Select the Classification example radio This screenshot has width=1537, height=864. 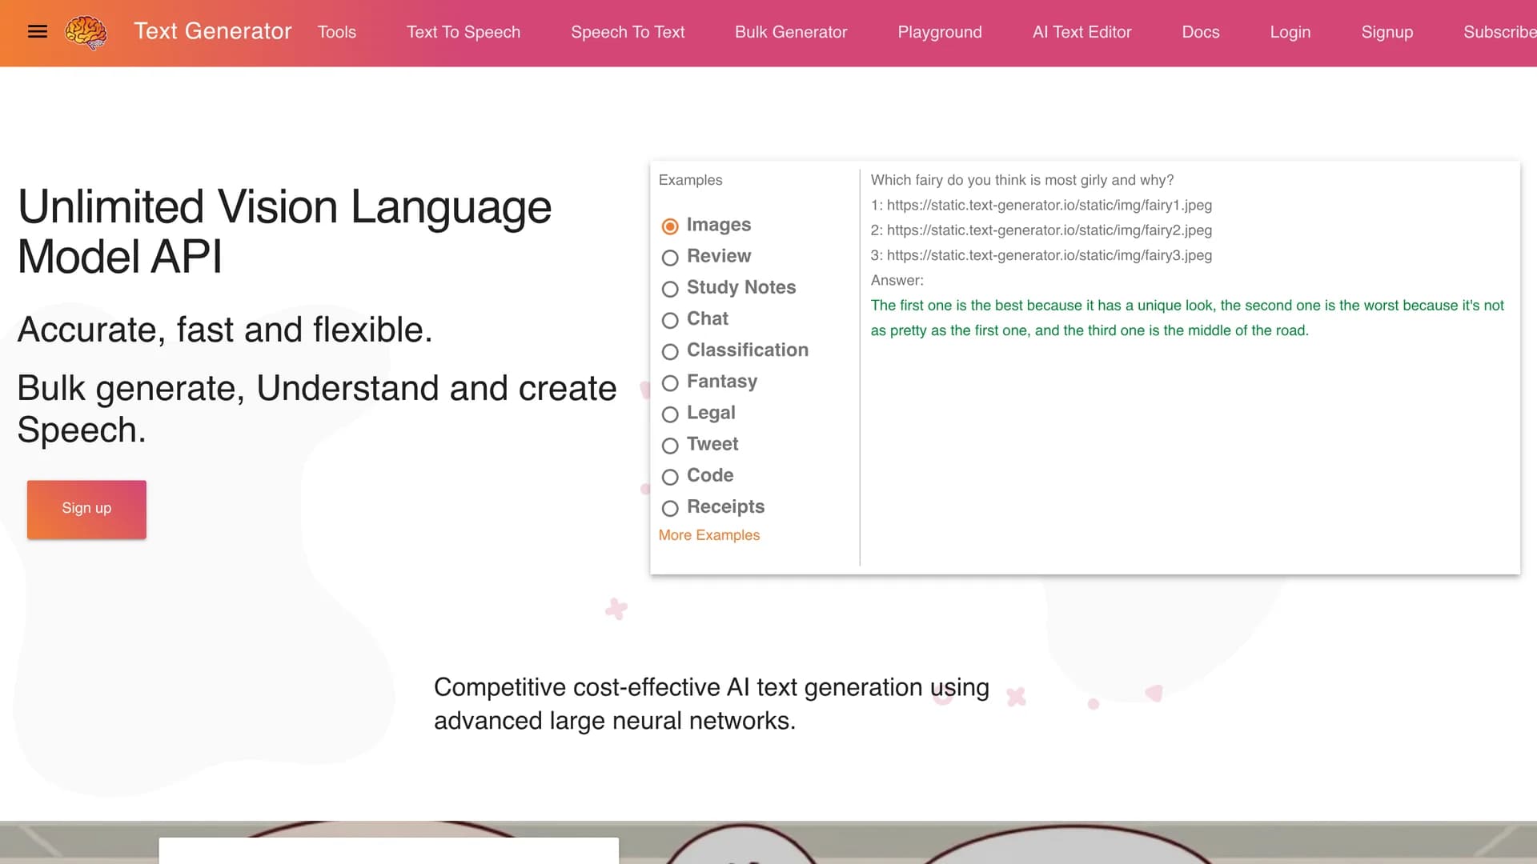tap(670, 351)
